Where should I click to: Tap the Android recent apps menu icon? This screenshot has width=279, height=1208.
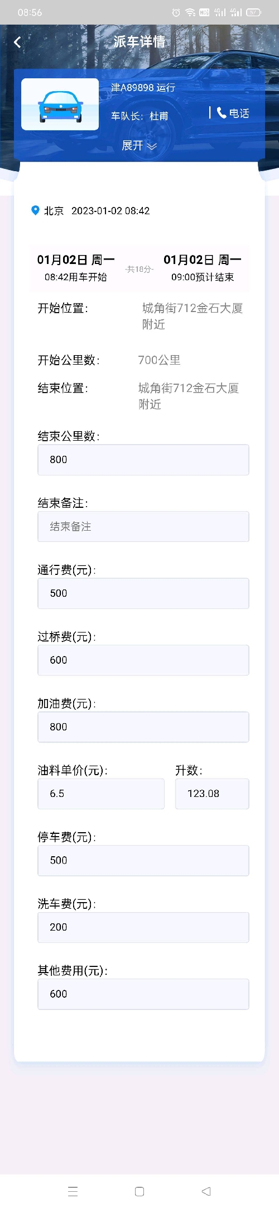coord(73,1191)
